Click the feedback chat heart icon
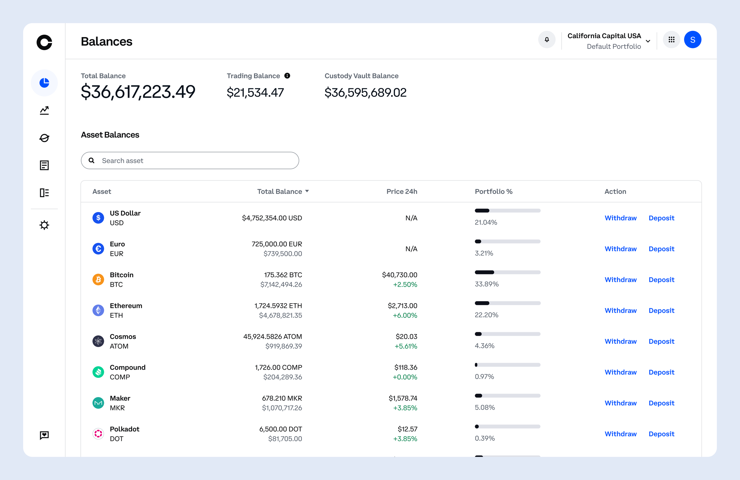Screen dimensions: 740x480 coord(44,435)
